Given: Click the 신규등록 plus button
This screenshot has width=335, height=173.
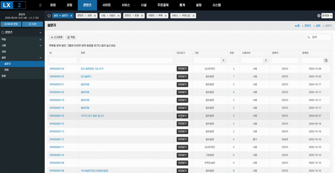Looking at the screenshot, I should coord(57,37).
